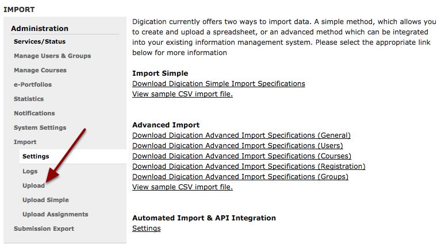
Task: Select the Import sidebar item
Action: [x=25, y=142]
